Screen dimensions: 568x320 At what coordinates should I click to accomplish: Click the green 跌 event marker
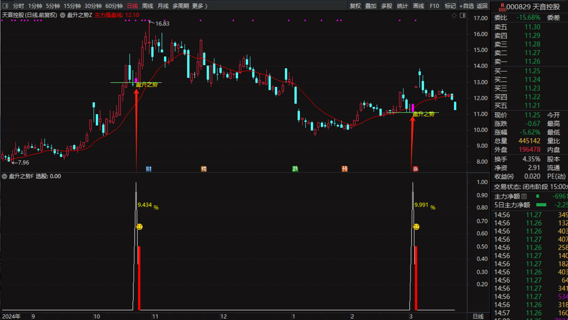point(295,169)
